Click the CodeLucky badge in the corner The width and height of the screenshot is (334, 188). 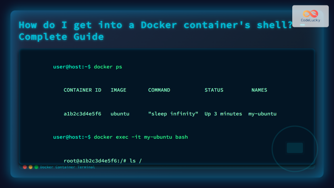point(310,16)
